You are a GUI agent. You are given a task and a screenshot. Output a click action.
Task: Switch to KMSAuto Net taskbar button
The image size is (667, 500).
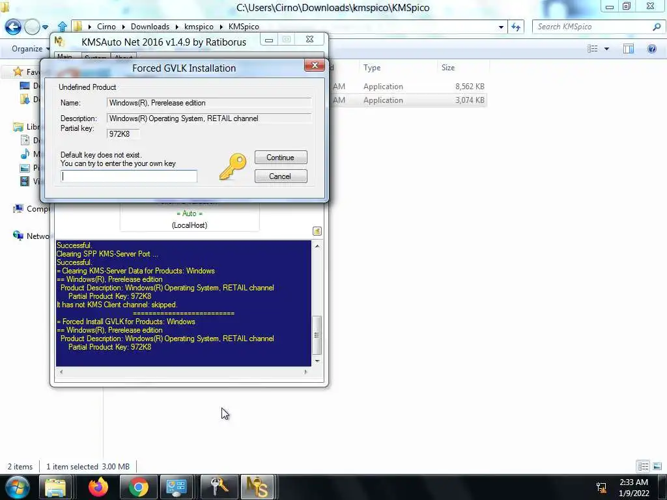click(x=257, y=487)
